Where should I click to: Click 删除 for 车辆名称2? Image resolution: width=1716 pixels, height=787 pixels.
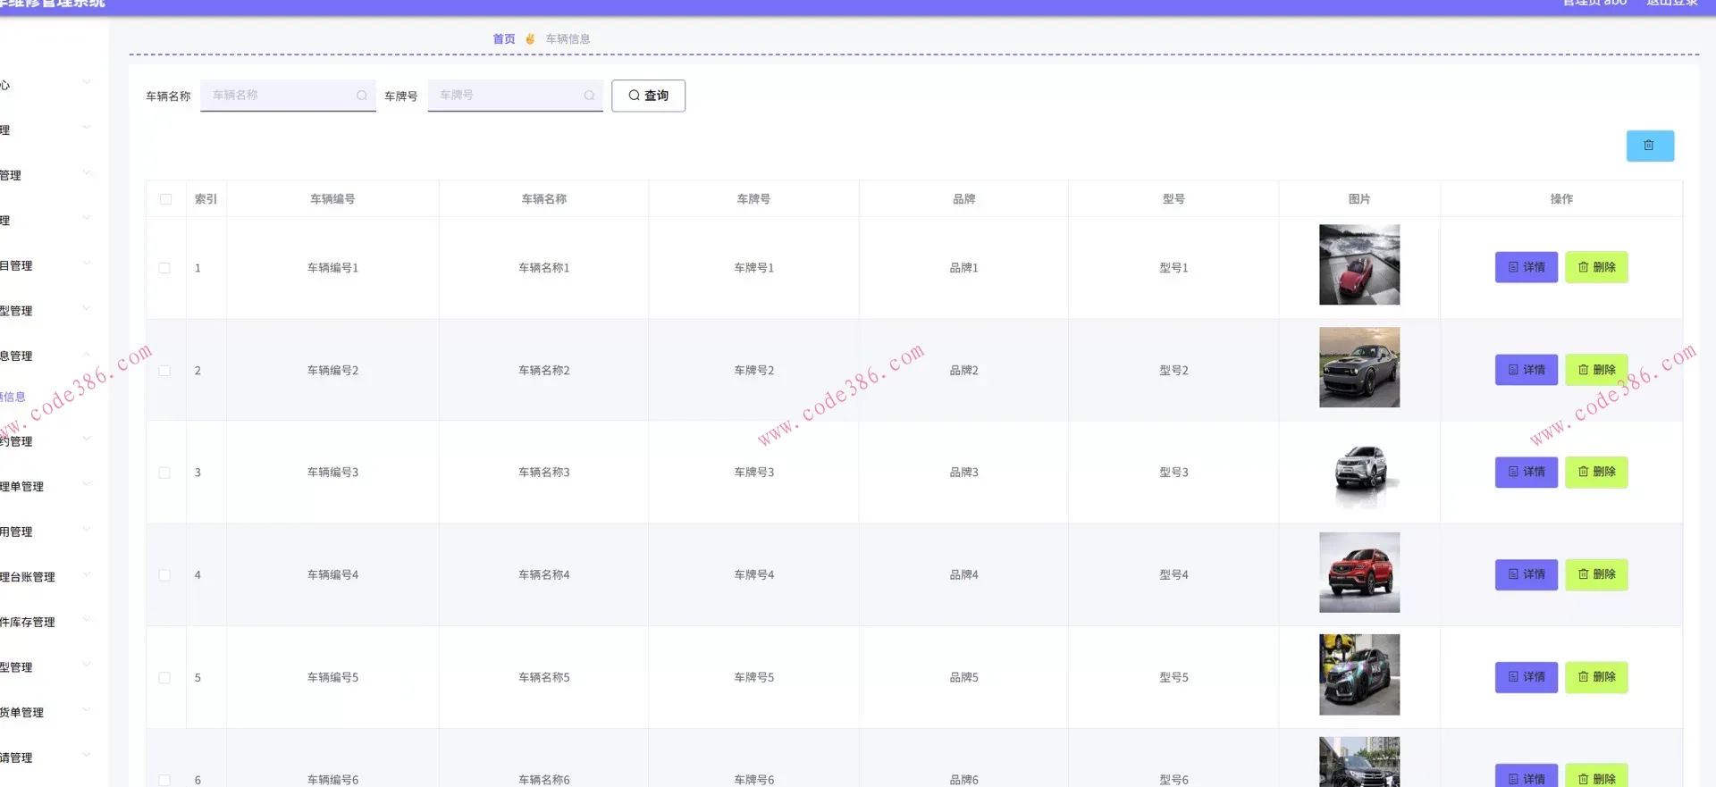pos(1596,370)
